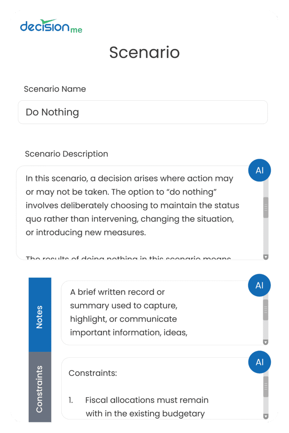Click the decisionme logo
This screenshot has width=289, height=433.
tap(51, 26)
